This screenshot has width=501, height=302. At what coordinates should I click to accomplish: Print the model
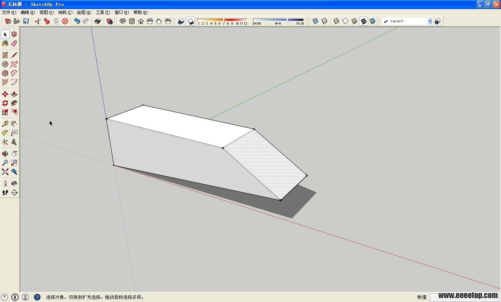pos(98,21)
